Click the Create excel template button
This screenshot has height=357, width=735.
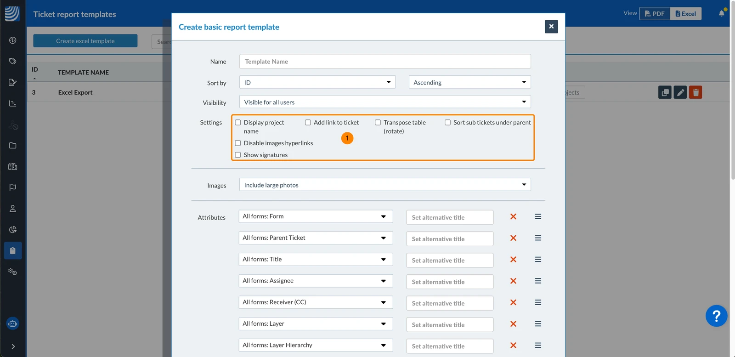(85, 41)
